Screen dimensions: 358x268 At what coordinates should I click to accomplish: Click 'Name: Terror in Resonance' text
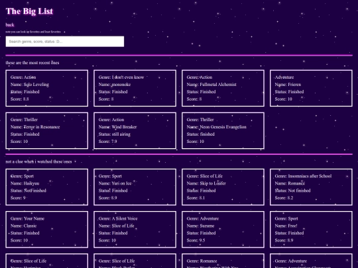click(x=35, y=127)
